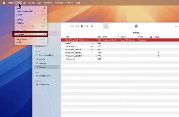The image size is (179, 117).
Task: Select voice_over_update 1 song
Action: tap(120, 56)
